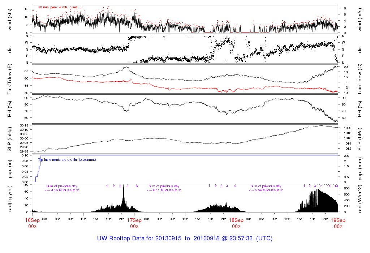Viewport: 370px width, 253px height.
Task: Click hour marker "6" on radiation panel
Action: click(137, 186)
